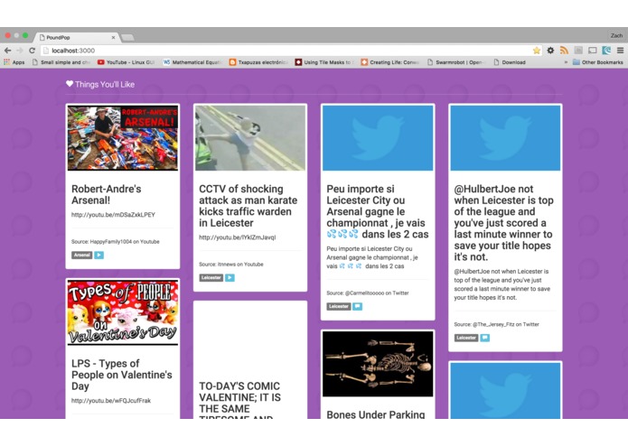Click Source: HappyFamily1004 on Youtube
This screenshot has height=446, width=628.
tap(116, 242)
